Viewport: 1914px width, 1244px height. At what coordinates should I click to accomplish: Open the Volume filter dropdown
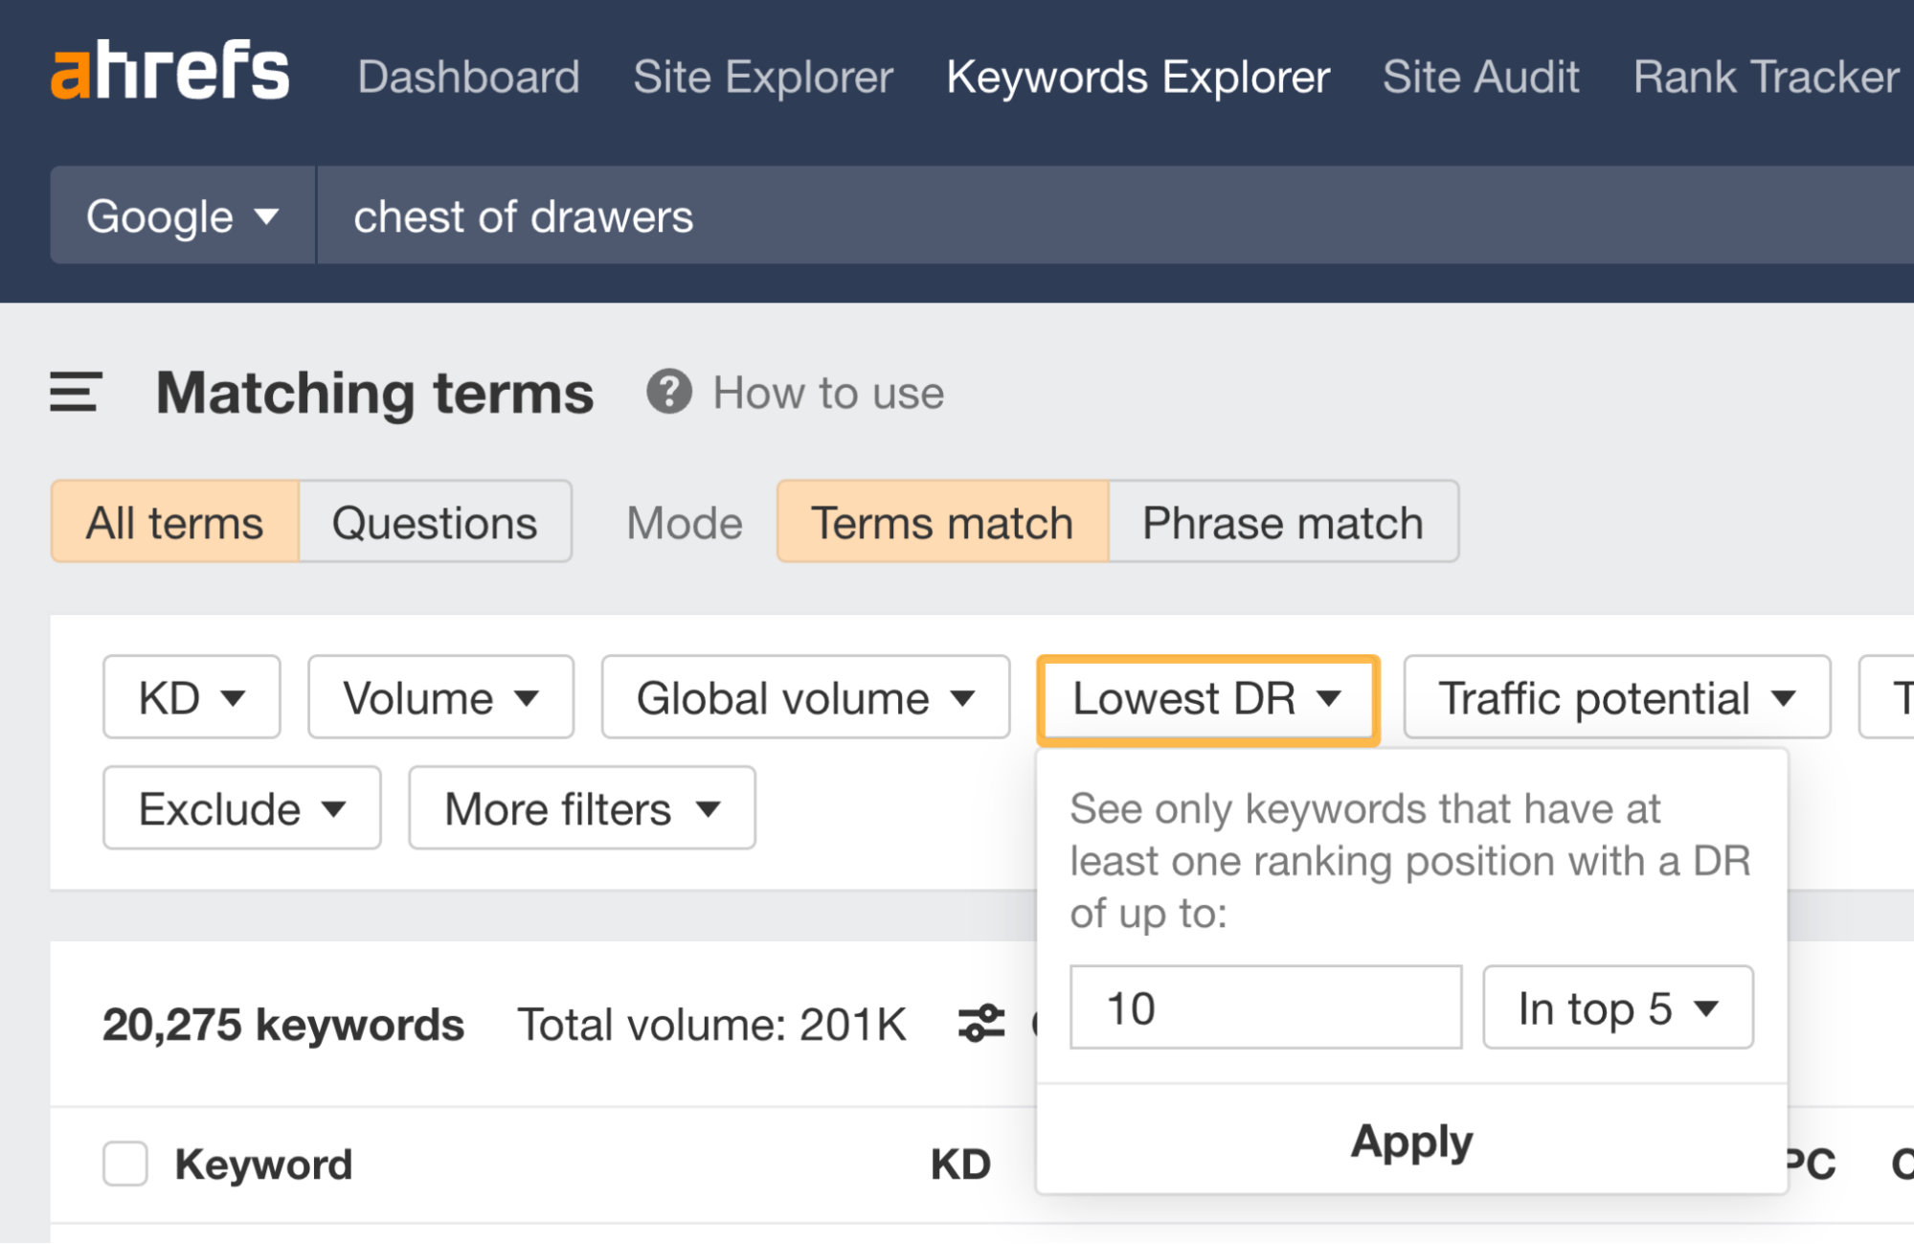(x=440, y=697)
